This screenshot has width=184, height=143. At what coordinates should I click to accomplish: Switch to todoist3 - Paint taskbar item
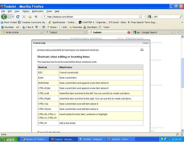[x=121, y=139]
